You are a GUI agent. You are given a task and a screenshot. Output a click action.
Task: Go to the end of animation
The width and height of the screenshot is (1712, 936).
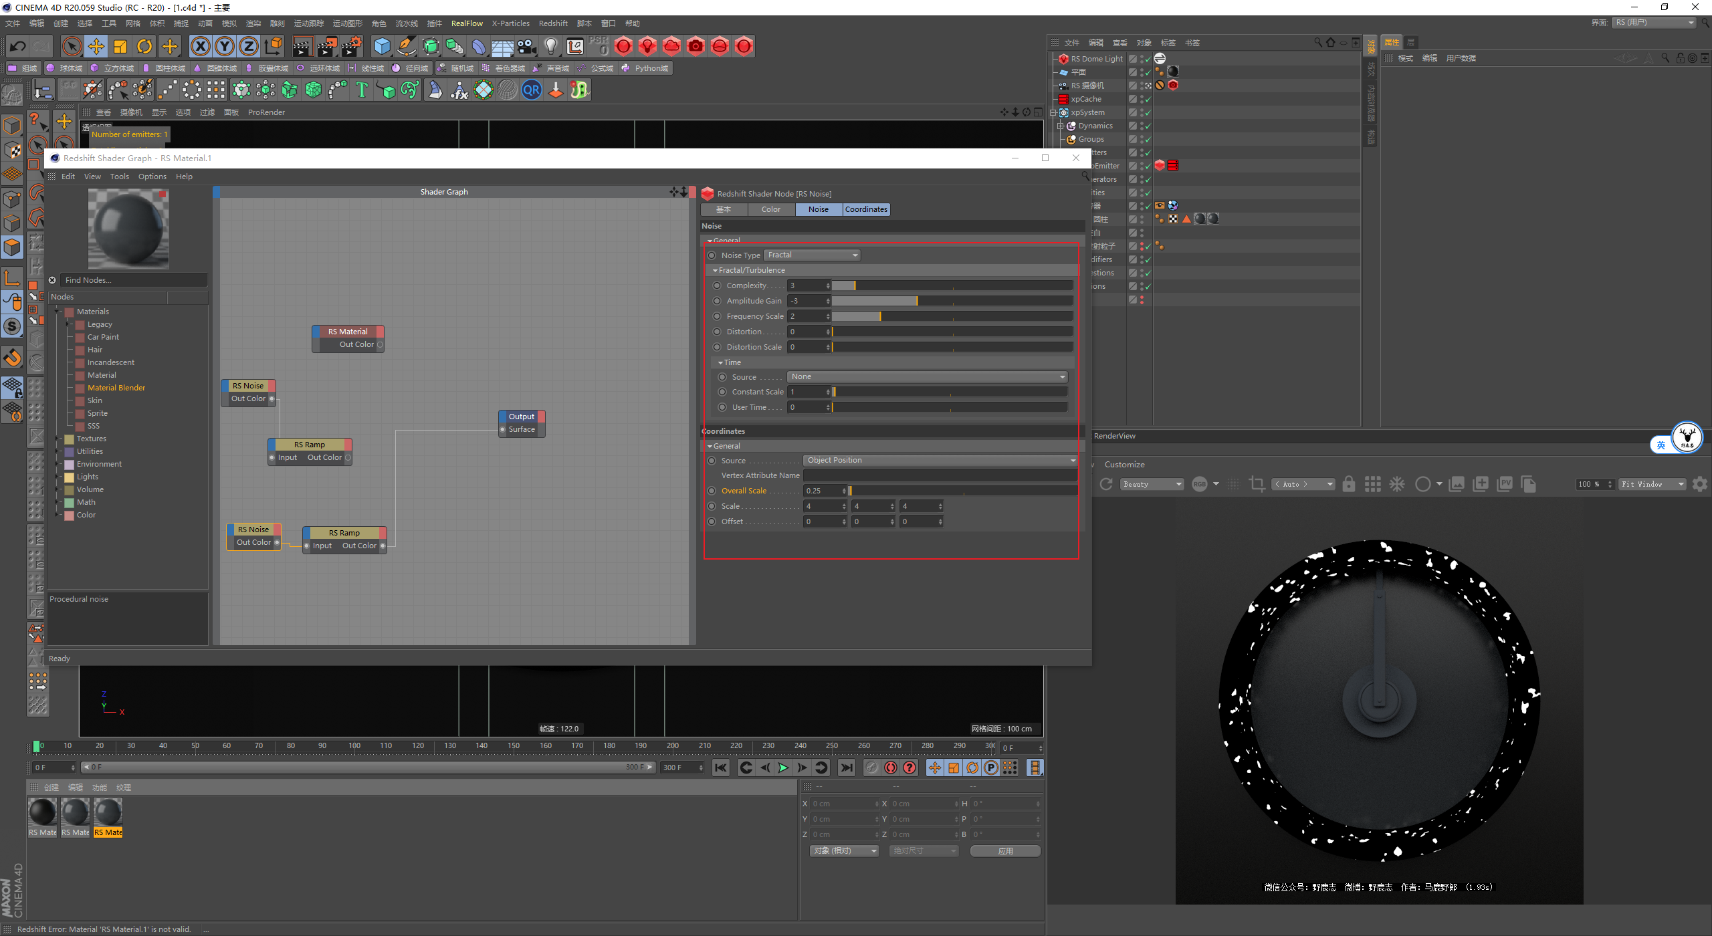tap(847, 768)
